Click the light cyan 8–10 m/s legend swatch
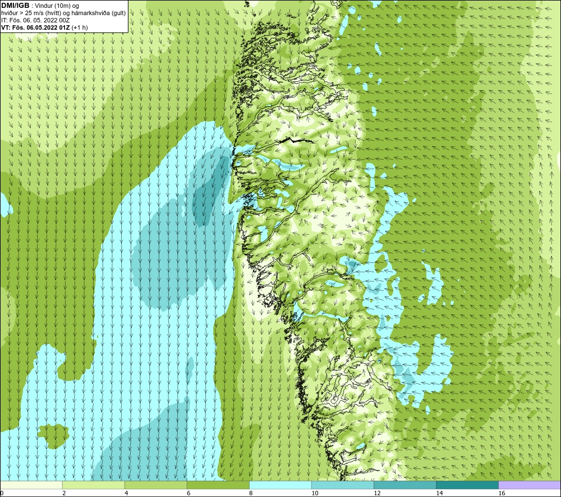This screenshot has height=497, width=561. [x=280, y=485]
